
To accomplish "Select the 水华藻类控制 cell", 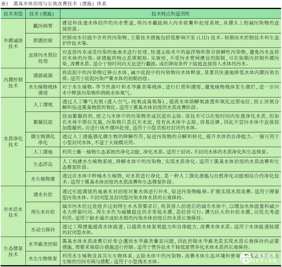I will pyautogui.click(x=43, y=244).
